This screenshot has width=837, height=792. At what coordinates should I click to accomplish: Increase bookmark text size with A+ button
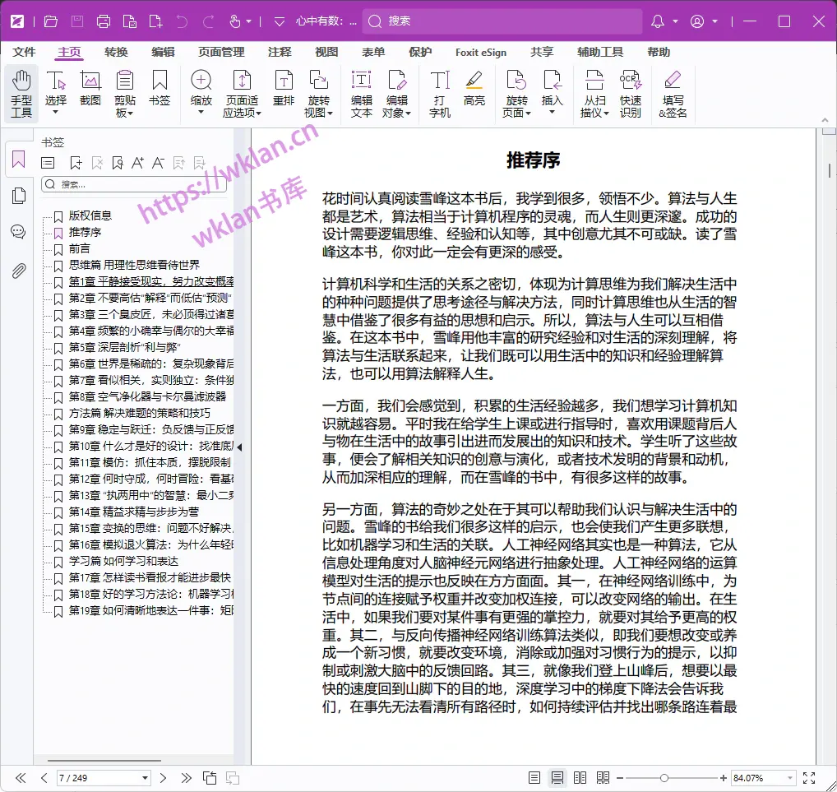coord(138,163)
